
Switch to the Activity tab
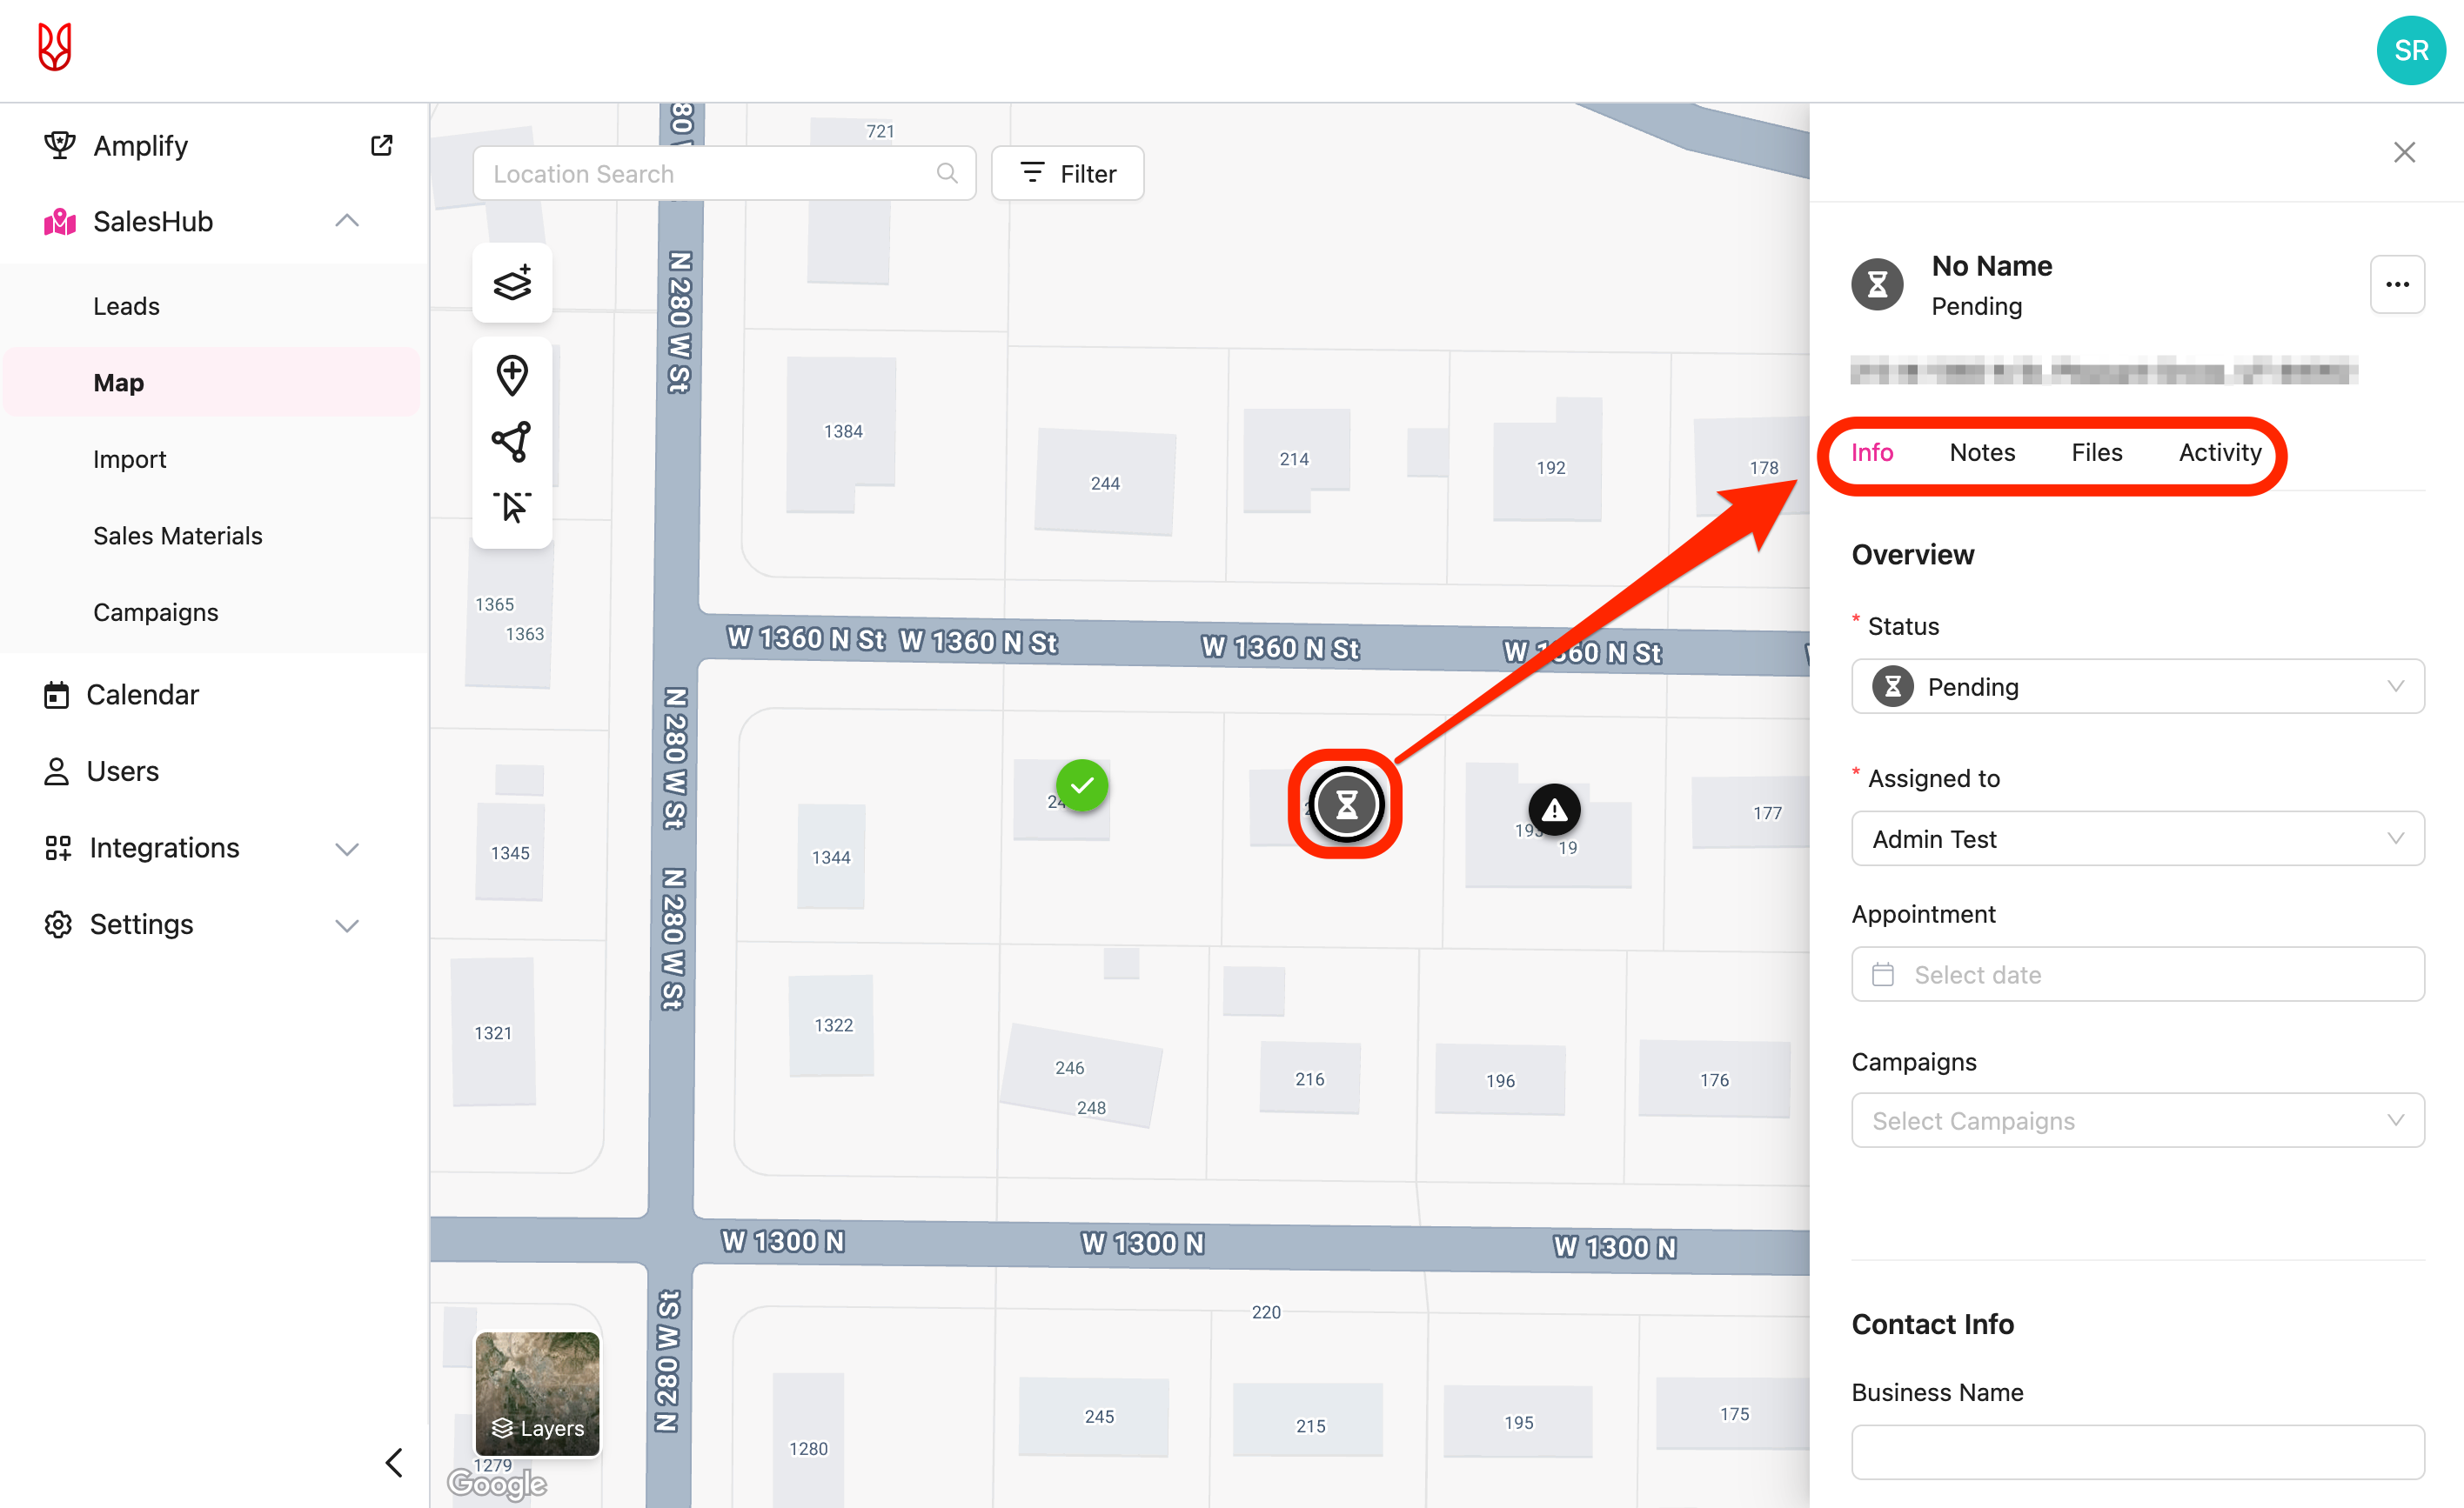click(x=2219, y=453)
